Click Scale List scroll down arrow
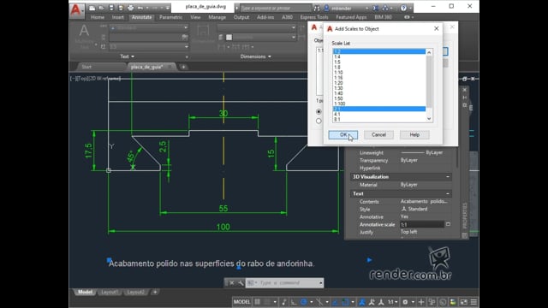 pos(429,119)
